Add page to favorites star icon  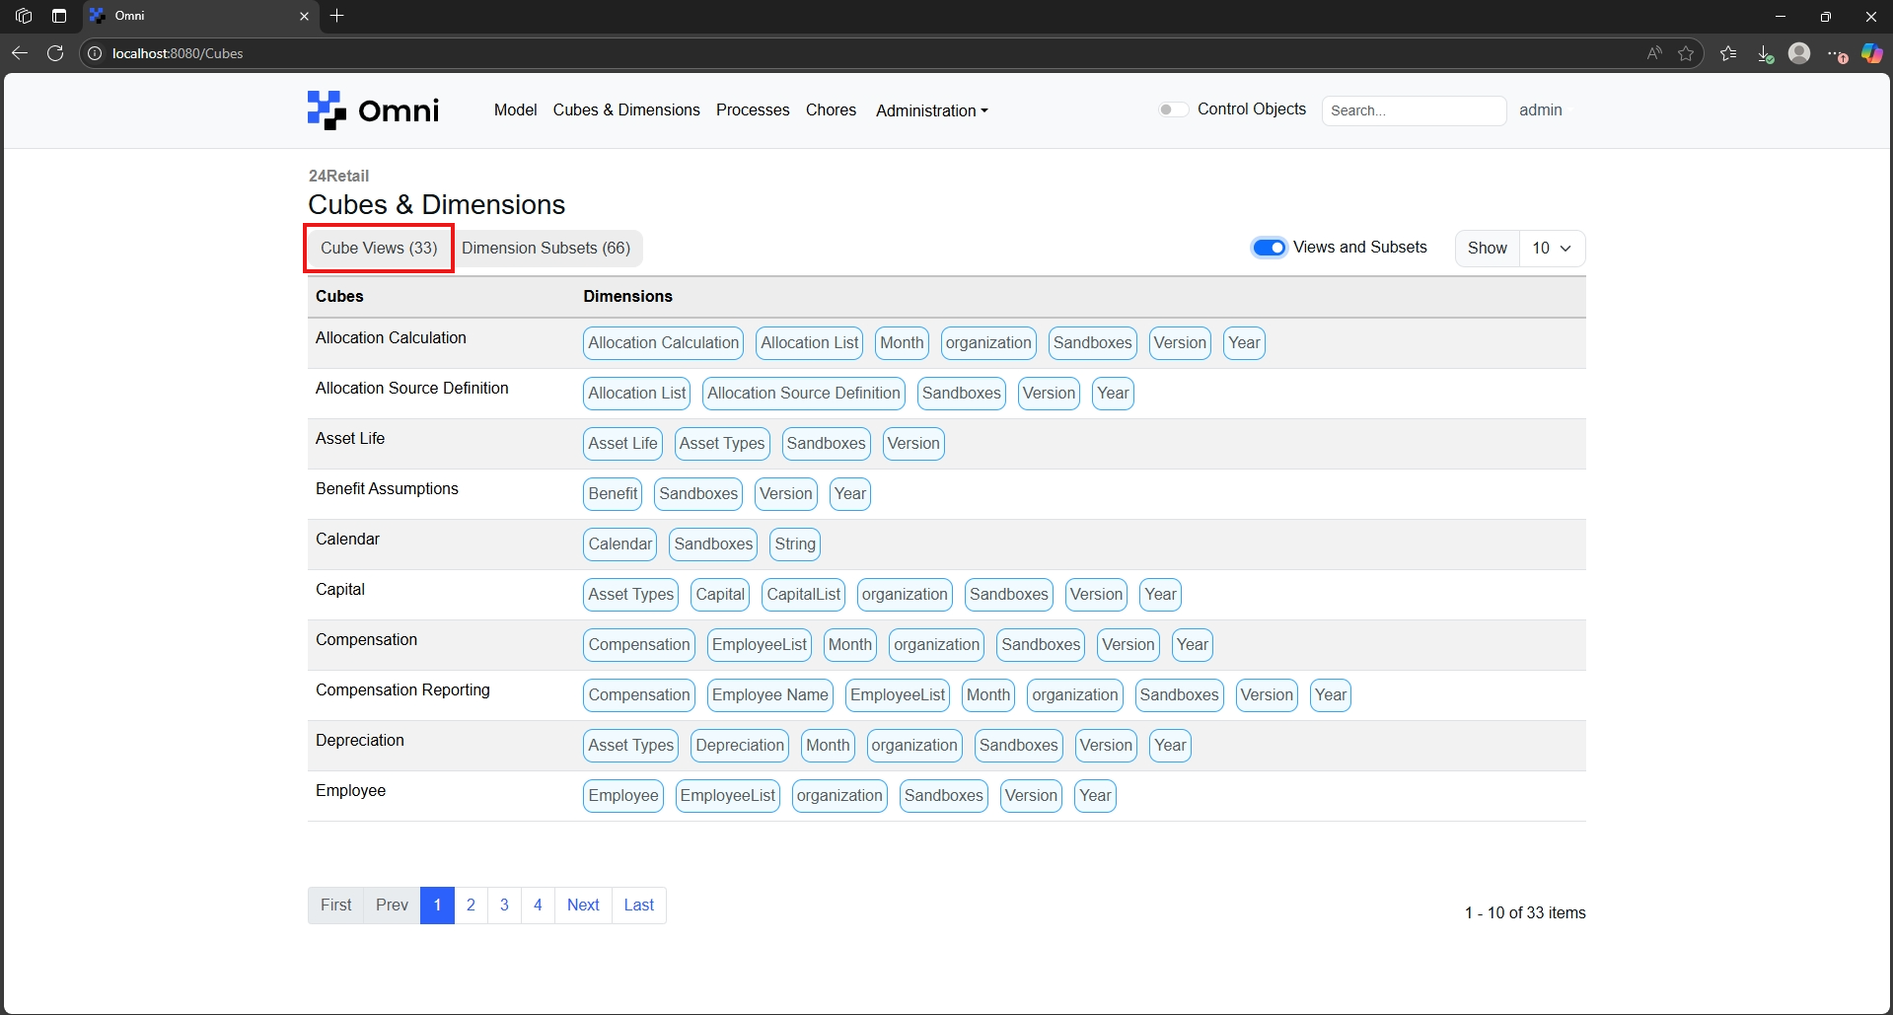point(1686,53)
